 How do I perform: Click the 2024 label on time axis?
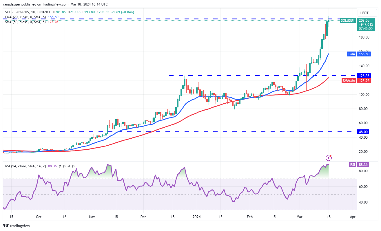coord(197,217)
